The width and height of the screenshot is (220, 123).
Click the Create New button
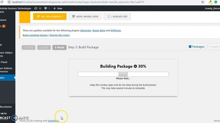[214, 46]
